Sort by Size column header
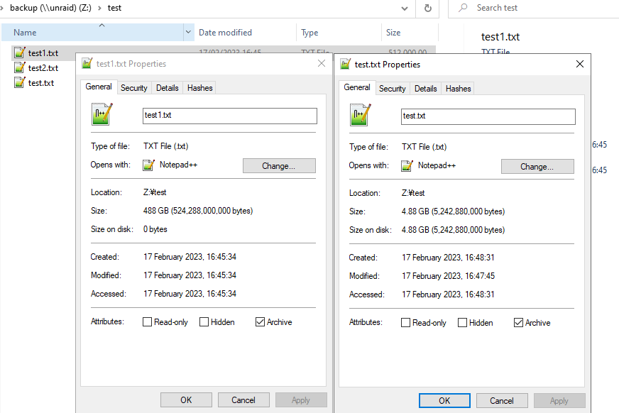Screen dimensions: 619x413 (x=410, y=33)
